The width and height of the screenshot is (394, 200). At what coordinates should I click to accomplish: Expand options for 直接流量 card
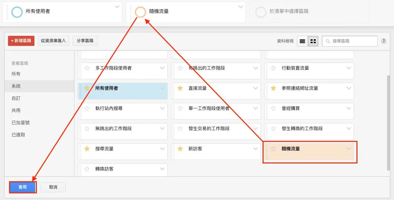pyautogui.click(x=256, y=88)
